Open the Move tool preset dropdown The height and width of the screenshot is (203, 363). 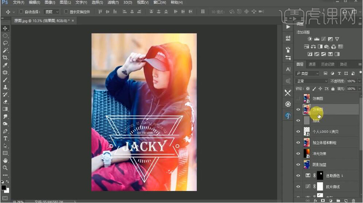(x=14, y=12)
